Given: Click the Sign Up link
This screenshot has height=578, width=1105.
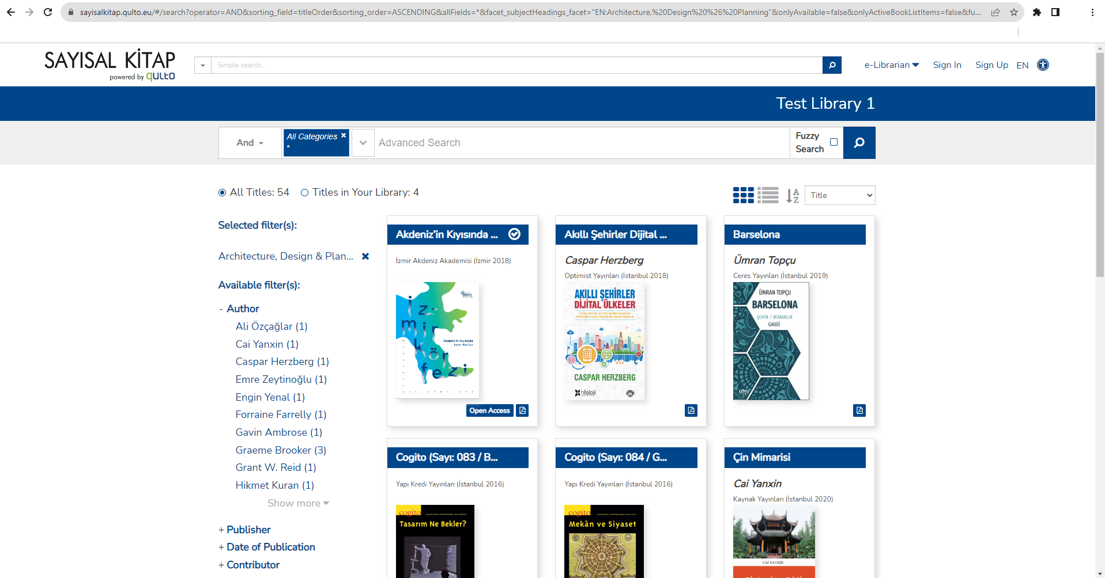Looking at the screenshot, I should (x=991, y=65).
